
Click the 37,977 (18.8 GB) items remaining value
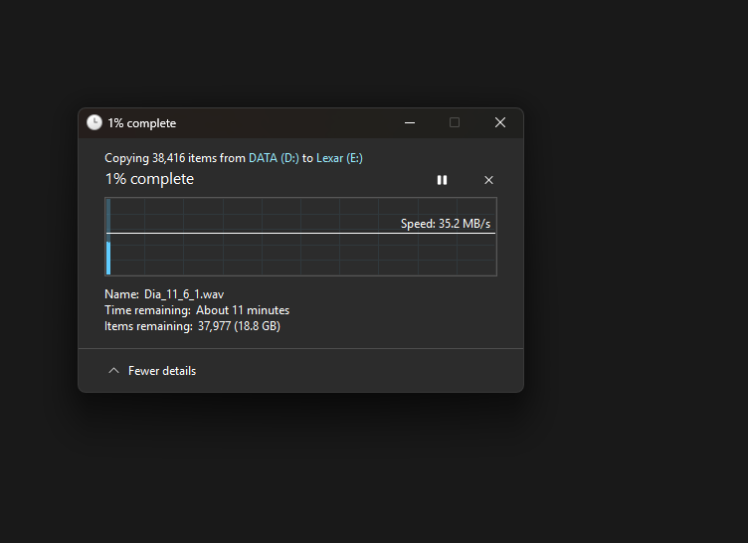pyautogui.click(x=239, y=326)
